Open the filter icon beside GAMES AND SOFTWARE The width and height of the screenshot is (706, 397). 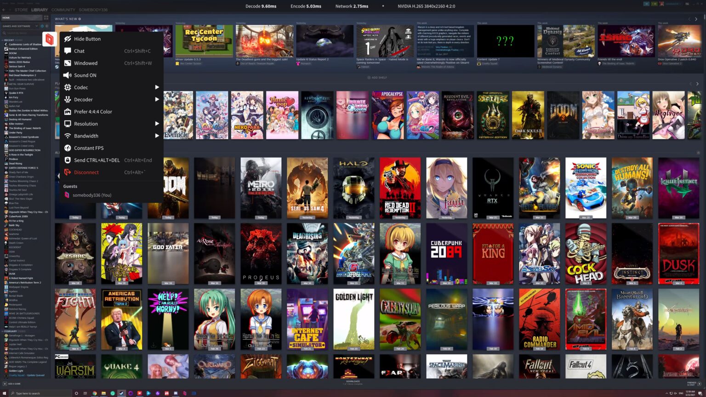[x=42, y=26]
